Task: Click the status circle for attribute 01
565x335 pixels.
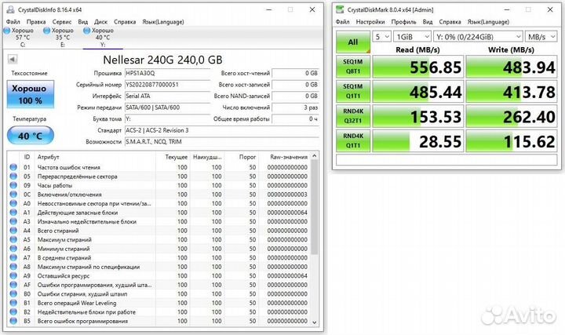Action: (x=13, y=167)
